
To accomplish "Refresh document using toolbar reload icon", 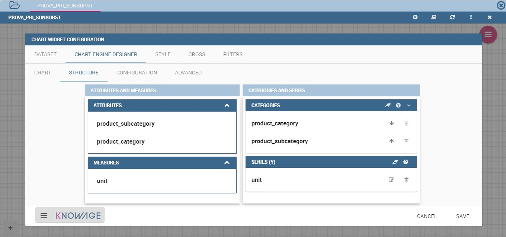I will click(x=452, y=17).
